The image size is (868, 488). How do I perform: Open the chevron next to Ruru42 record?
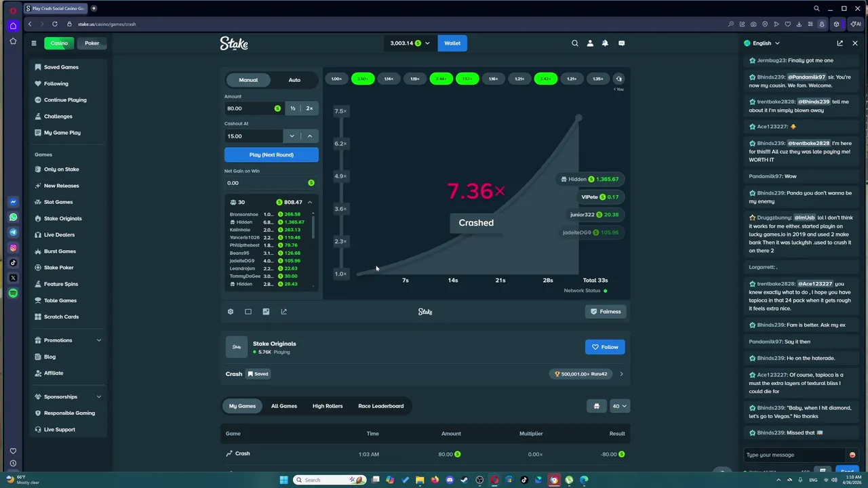[621, 374]
